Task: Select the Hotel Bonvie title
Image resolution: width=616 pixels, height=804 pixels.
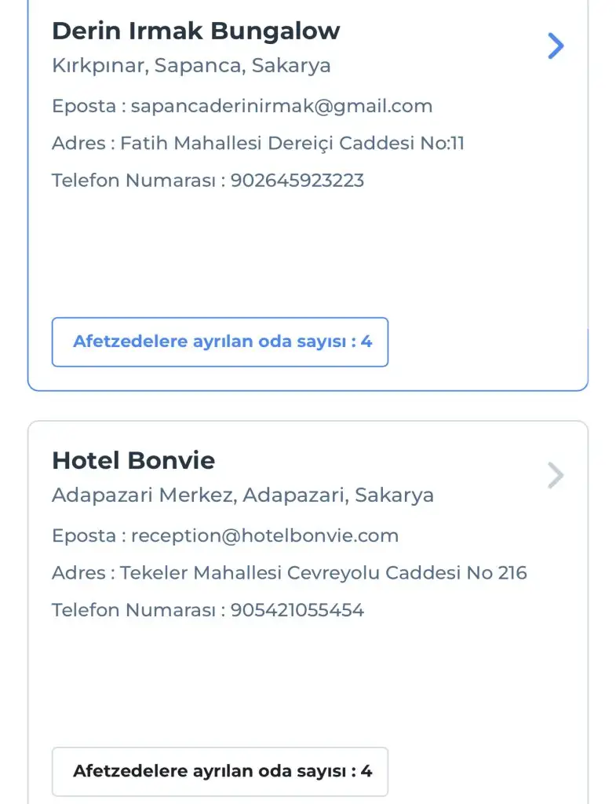Action: pyautogui.click(x=133, y=461)
